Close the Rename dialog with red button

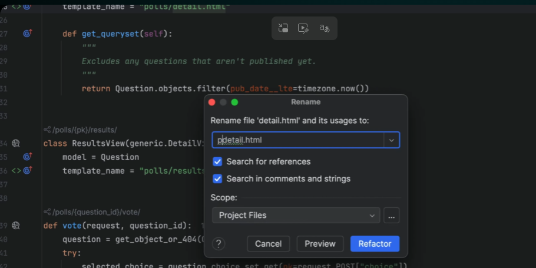pyautogui.click(x=212, y=102)
